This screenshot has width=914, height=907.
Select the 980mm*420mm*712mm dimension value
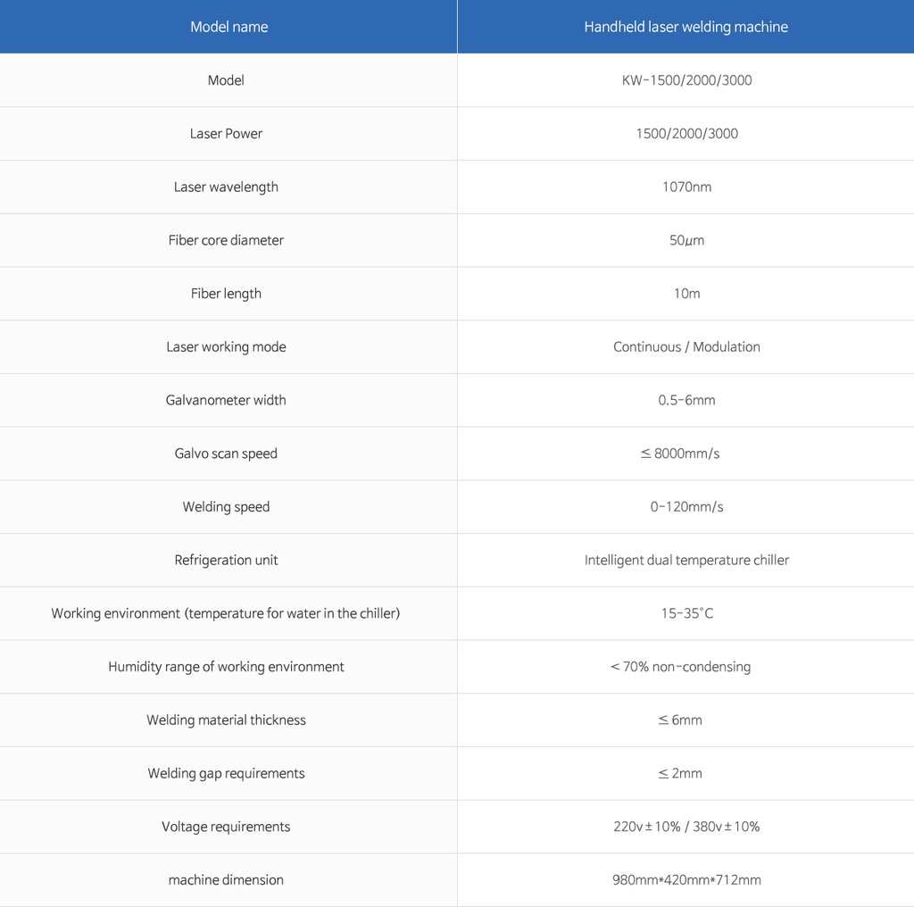tap(686, 880)
